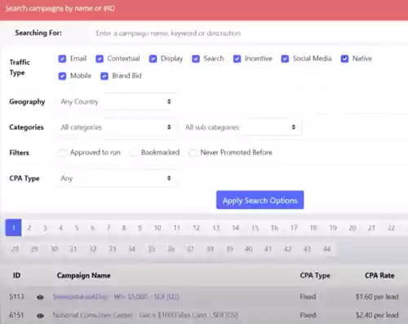This screenshot has height=324, width=408.
Task: Go to results page 3
Action: [45, 228]
